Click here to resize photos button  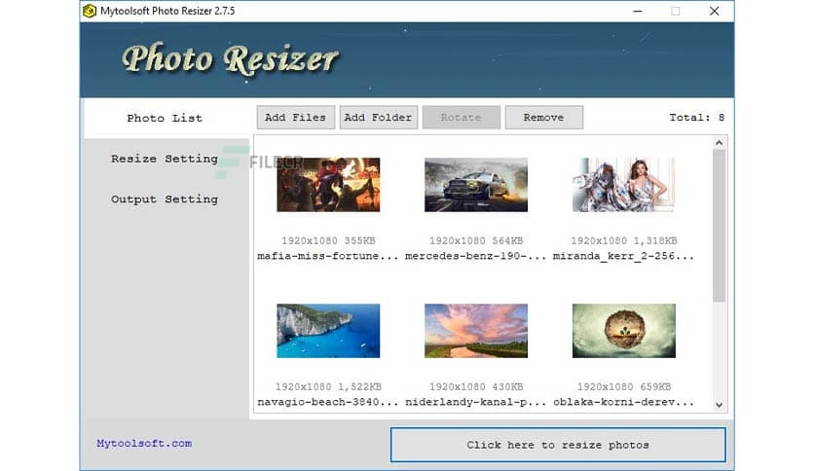pos(558,445)
